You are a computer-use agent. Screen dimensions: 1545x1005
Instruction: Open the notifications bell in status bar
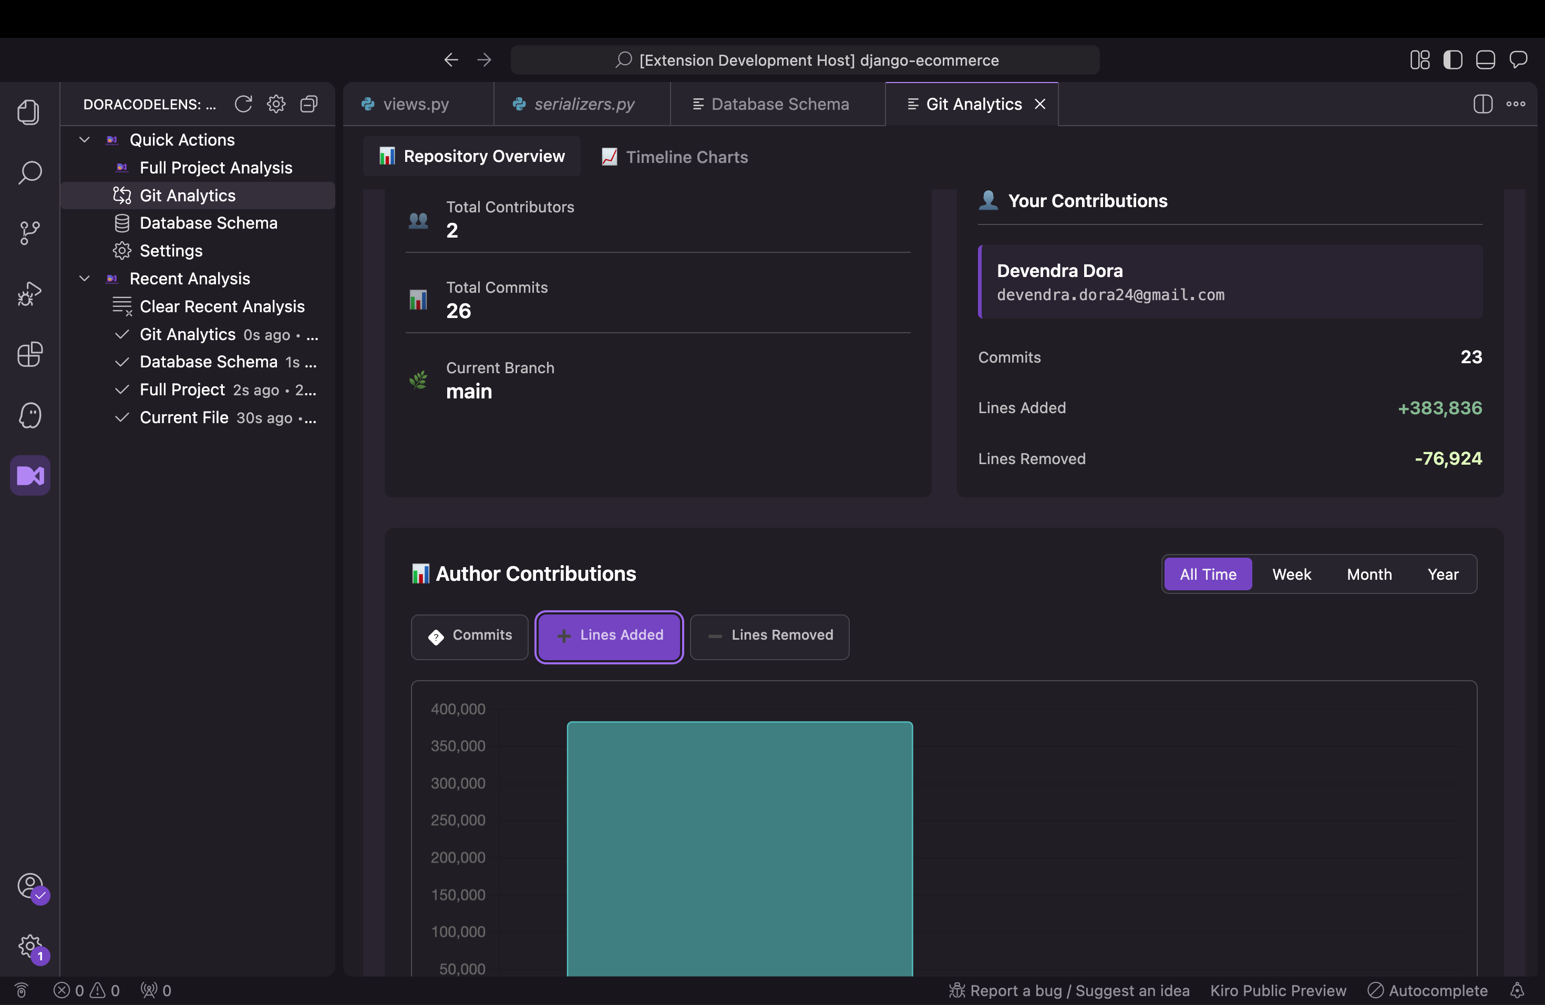pyautogui.click(x=1517, y=990)
